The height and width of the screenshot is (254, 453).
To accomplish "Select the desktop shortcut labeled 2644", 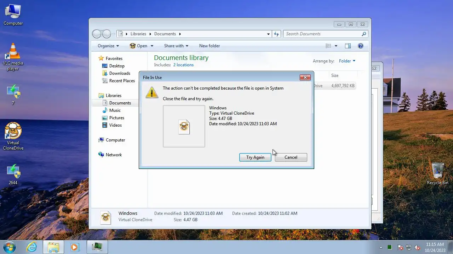I will click(13, 174).
